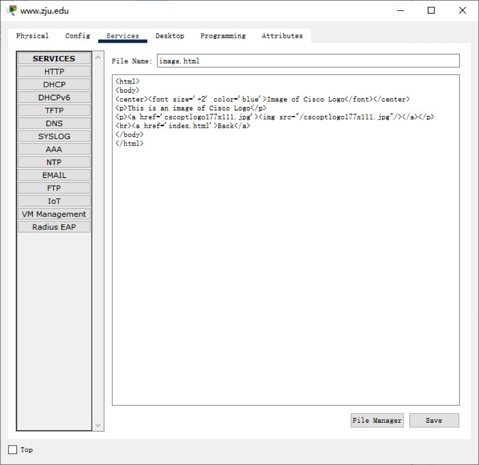Open the EMAIL service settings

pyautogui.click(x=54, y=175)
